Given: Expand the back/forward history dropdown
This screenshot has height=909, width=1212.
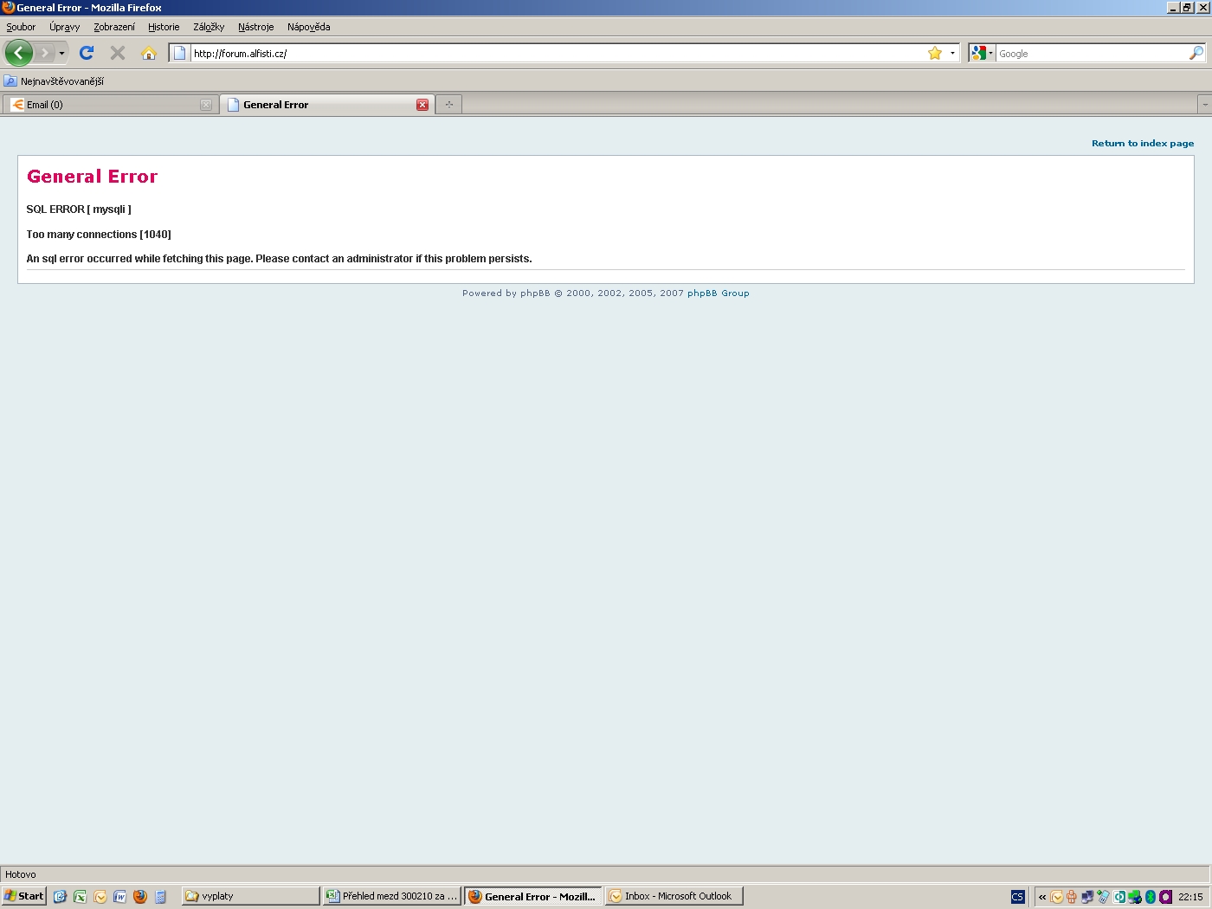Looking at the screenshot, I should coord(61,54).
